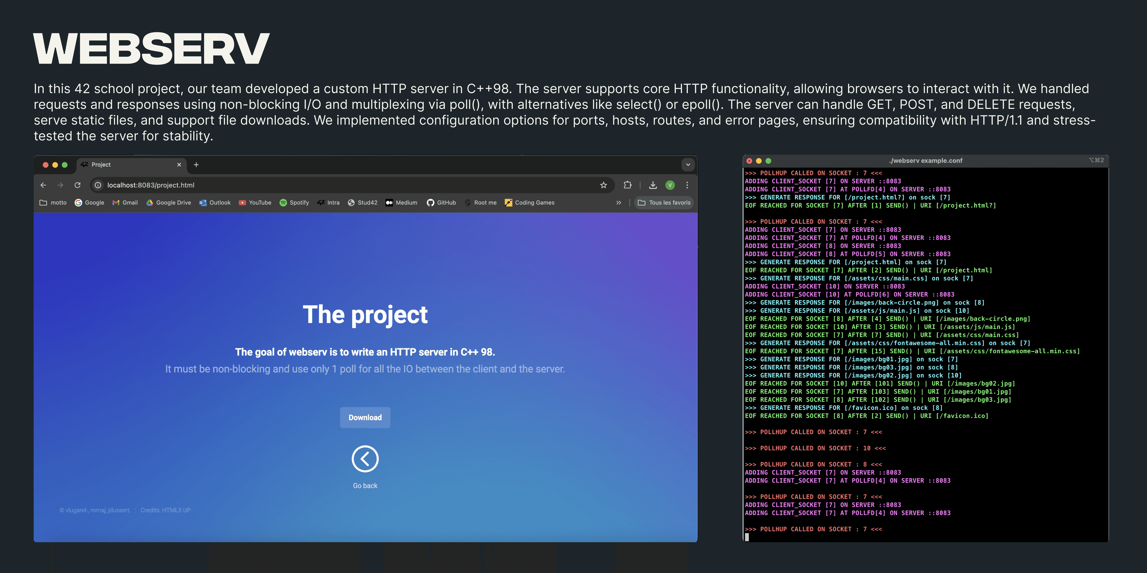Open a new tab with the plus button

tap(196, 165)
